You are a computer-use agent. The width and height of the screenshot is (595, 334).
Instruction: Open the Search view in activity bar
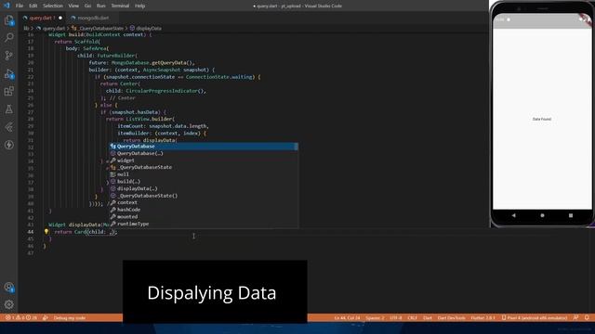click(x=8, y=37)
